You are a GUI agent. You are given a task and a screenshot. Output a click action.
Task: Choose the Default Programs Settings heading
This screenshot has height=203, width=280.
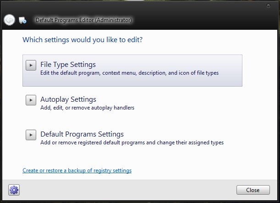(x=82, y=134)
